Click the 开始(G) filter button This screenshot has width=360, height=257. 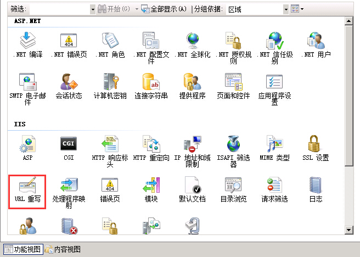[x=114, y=9]
